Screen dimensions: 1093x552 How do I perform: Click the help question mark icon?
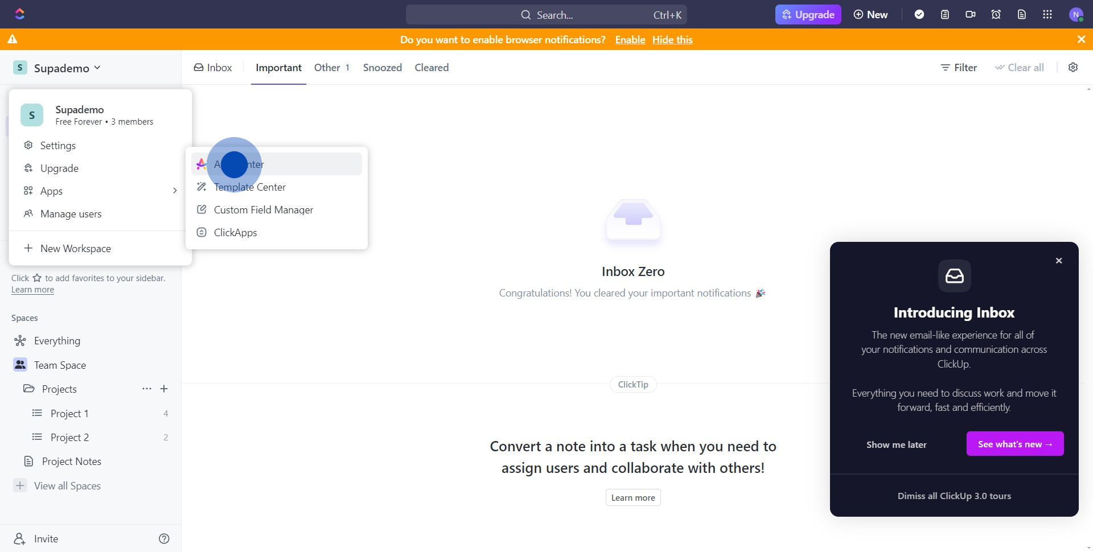(x=164, y=539)
